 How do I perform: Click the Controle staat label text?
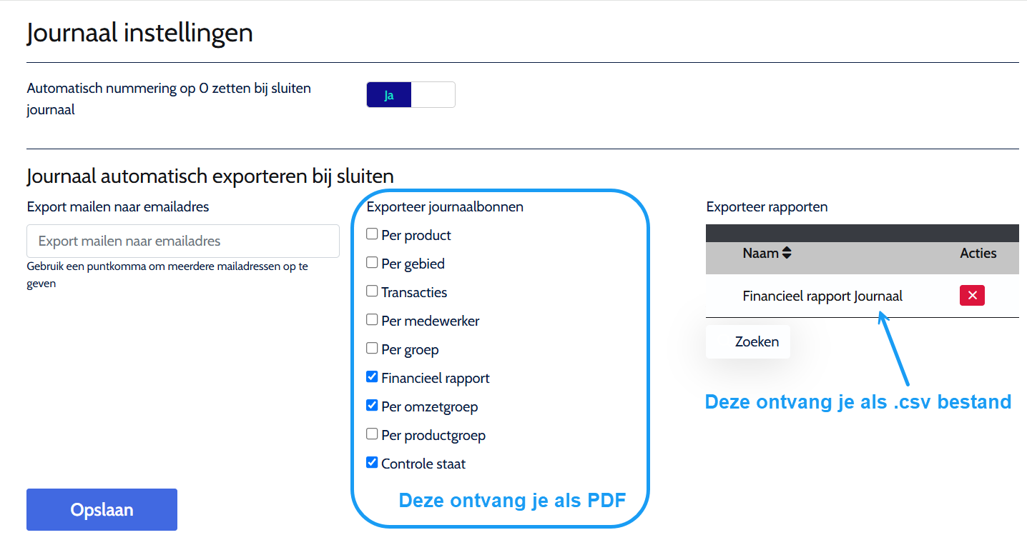[x=423, y=464]
